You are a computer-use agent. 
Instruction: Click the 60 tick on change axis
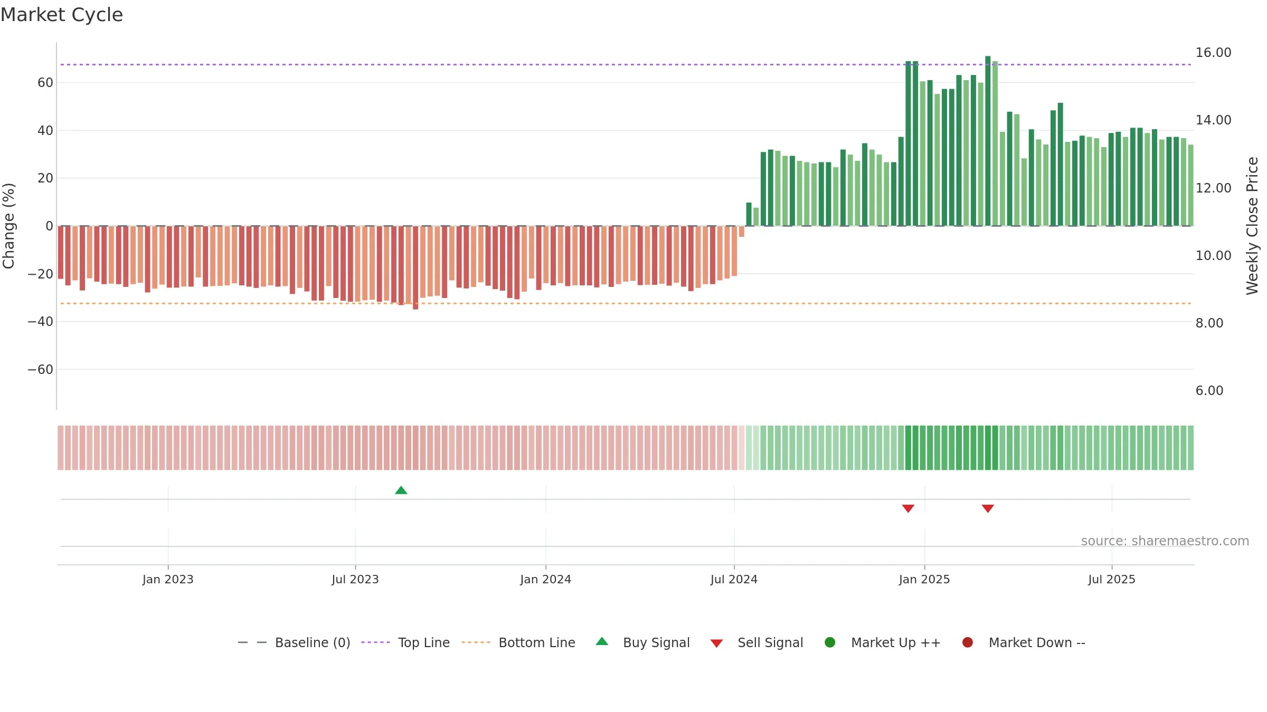[x=45, y=83]
